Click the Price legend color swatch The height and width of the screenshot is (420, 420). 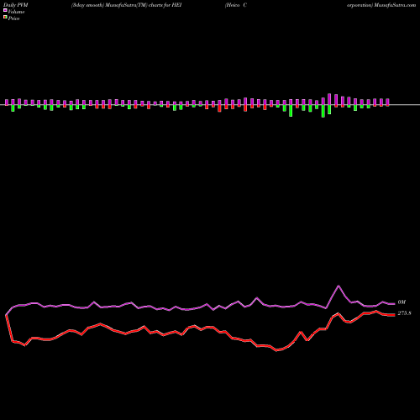point(5,18)
